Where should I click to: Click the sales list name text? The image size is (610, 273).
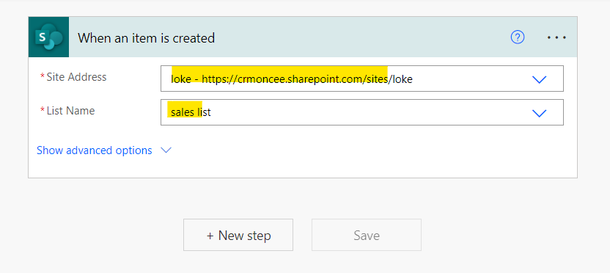(191, 112)
